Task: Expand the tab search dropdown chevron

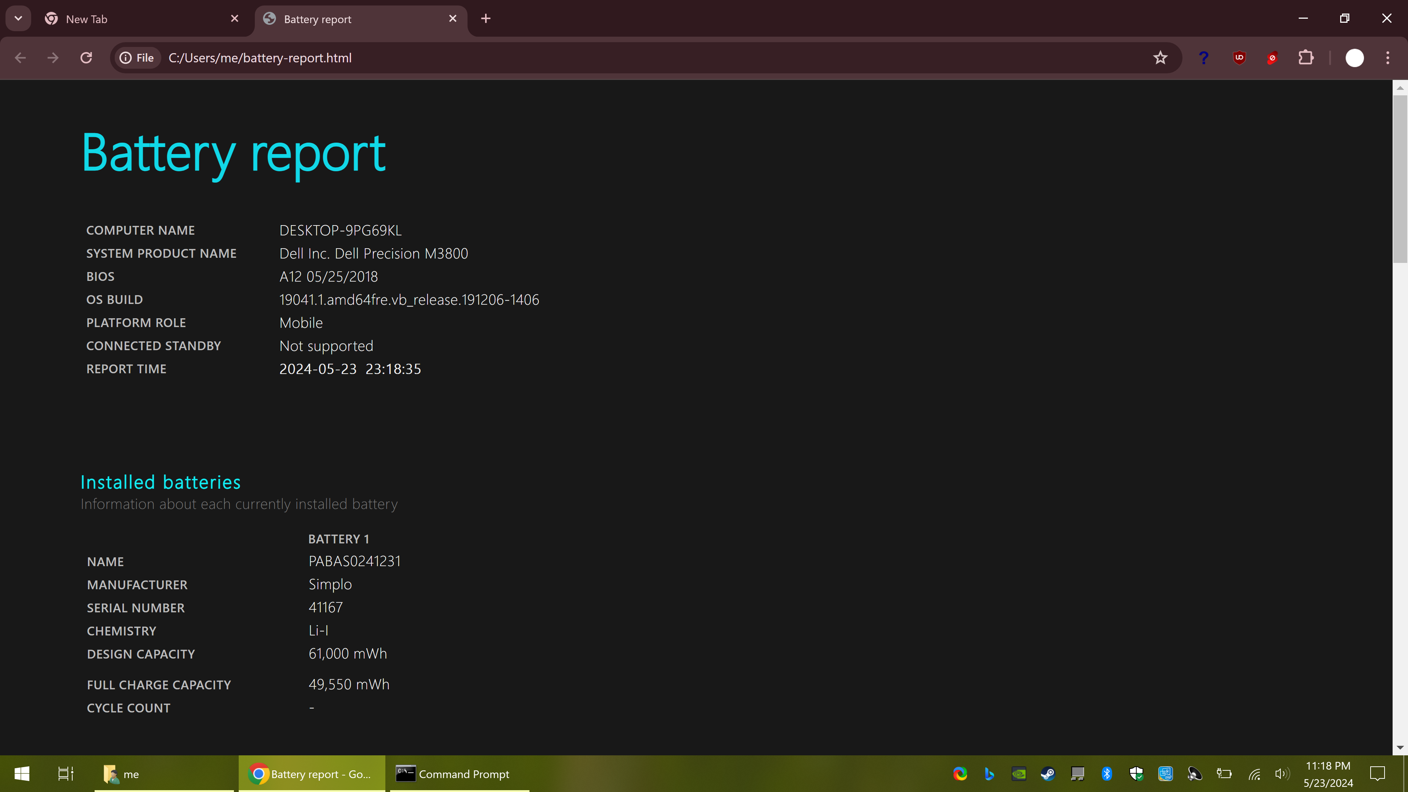Action: 18,19
